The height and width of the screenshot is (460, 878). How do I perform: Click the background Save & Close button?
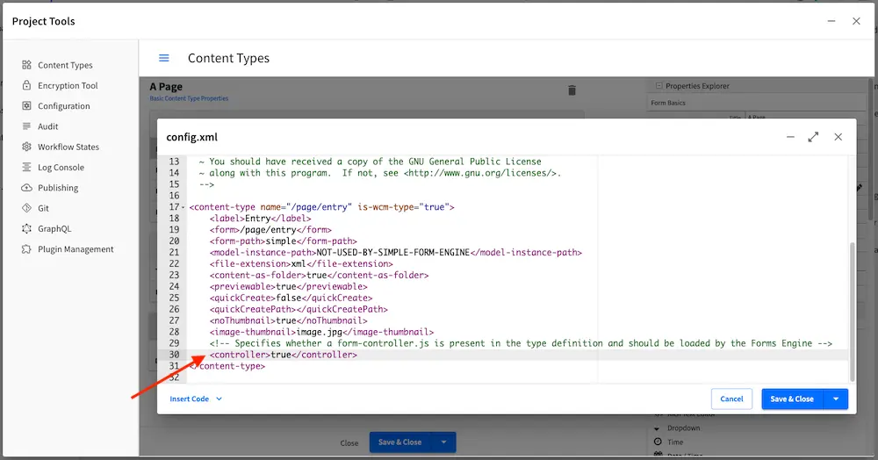[x=399, y=442]
